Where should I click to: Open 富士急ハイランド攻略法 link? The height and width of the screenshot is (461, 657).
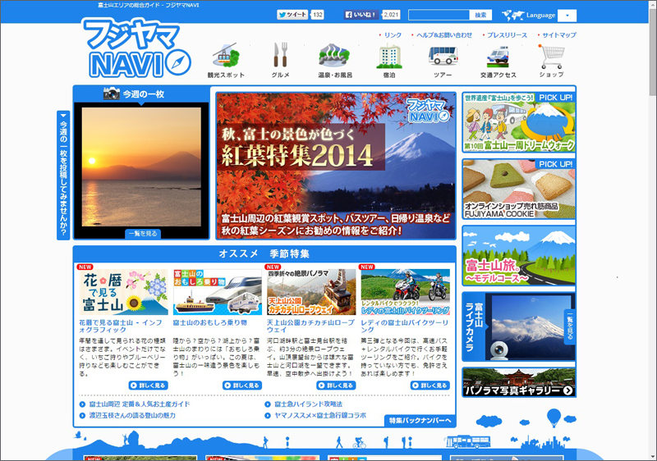(309, 404)
